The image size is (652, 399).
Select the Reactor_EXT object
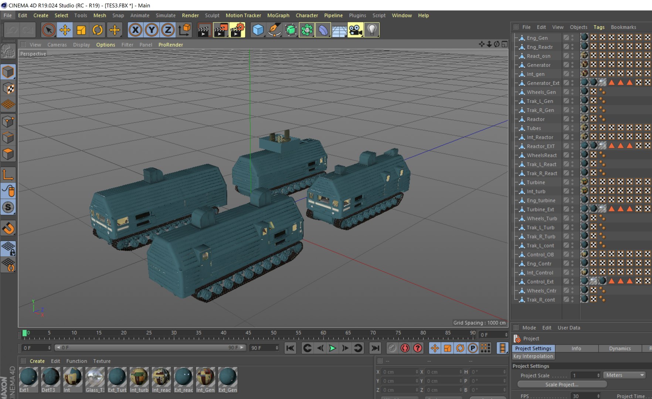tap(540, 146)
